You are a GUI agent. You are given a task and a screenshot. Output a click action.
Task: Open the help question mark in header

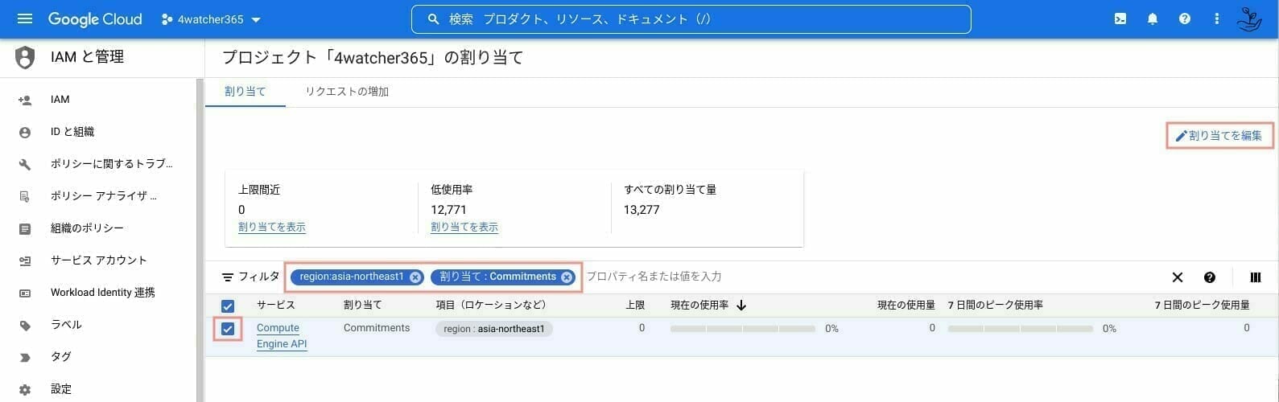tap(1185, 19)
